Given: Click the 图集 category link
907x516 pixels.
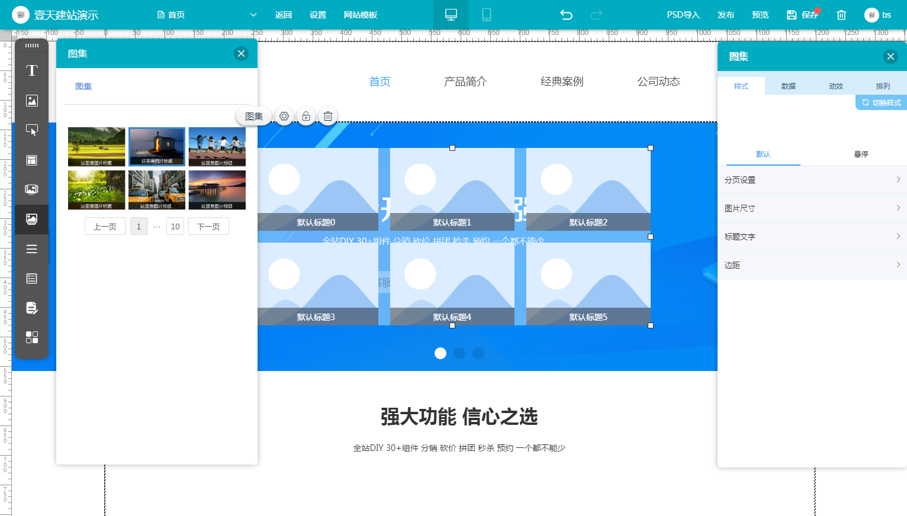Looking at the screenshot, I should (x=83, y=86).
